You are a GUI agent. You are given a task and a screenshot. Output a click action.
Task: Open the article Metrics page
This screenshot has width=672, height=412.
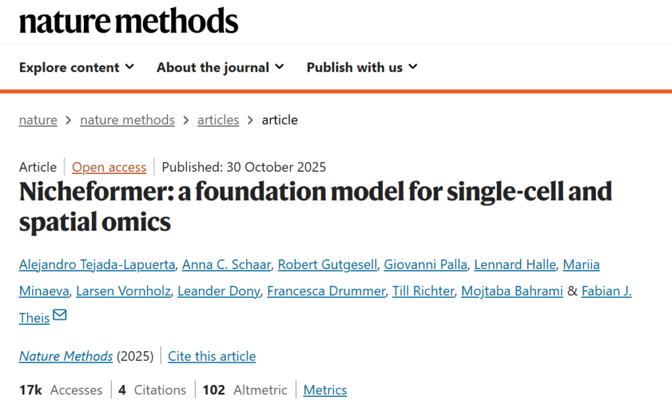coord(325,390)
